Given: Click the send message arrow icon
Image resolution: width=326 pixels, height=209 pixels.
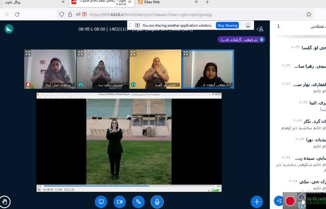Looking at the screenshot, I should point(278,201).
